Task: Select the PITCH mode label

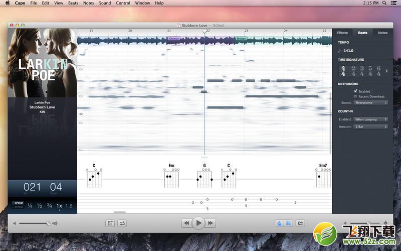Action: click(18, 207)
